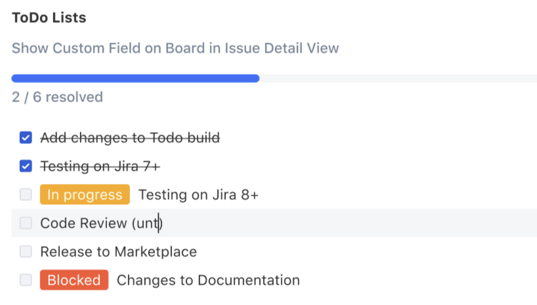Click the orange 'In progress' status label

85,194
